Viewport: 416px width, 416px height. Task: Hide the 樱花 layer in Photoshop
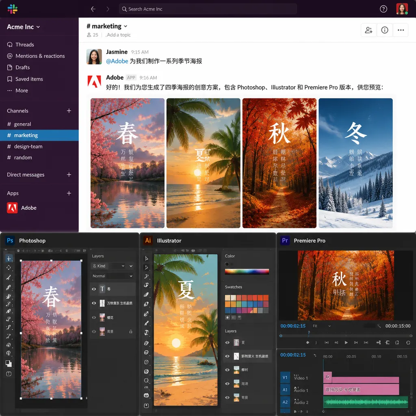(94, 317)
